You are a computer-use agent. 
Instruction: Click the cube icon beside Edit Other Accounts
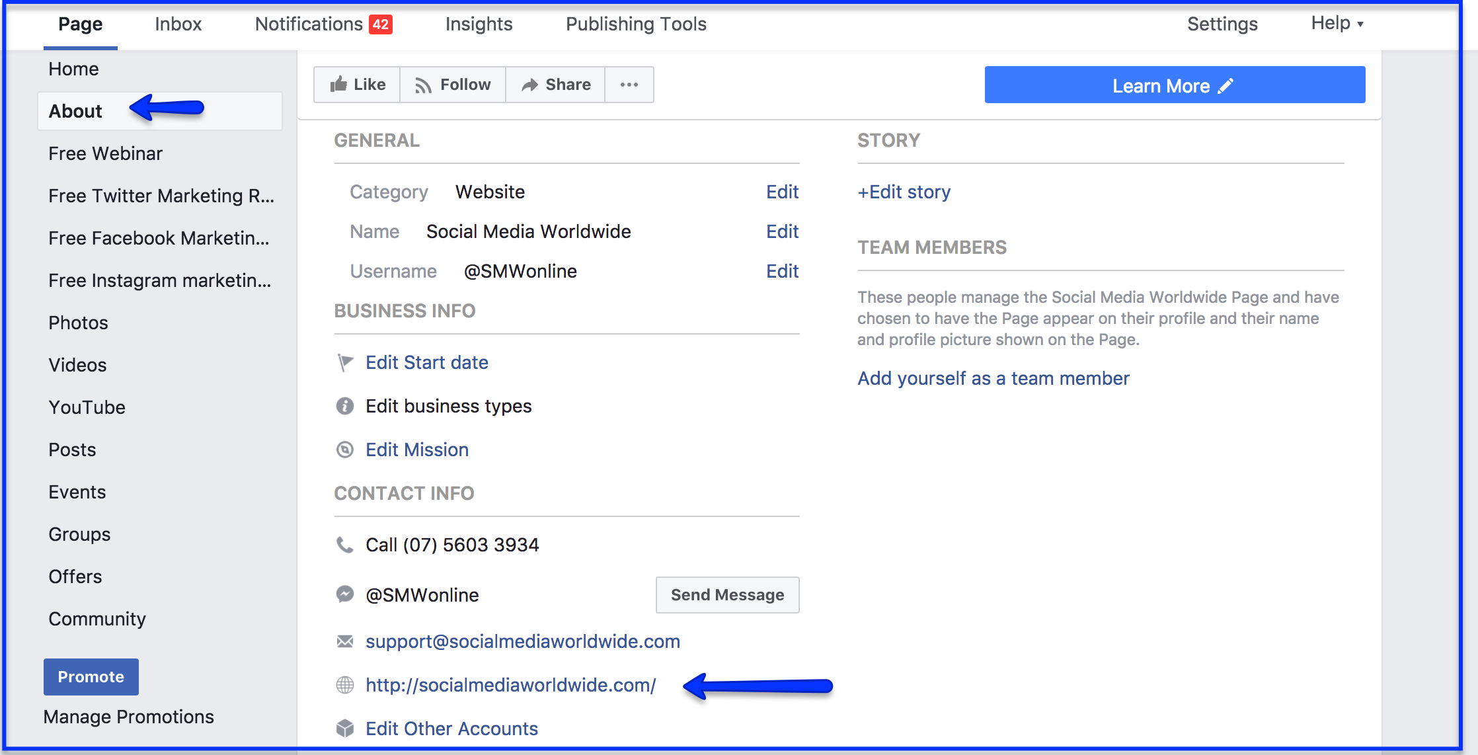[345, 729]
